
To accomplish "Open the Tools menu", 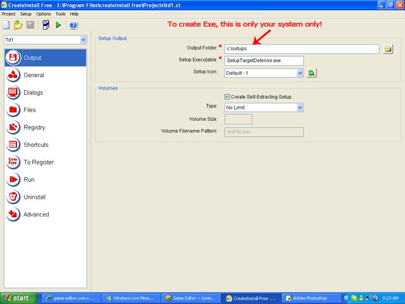I will point(61,14).
